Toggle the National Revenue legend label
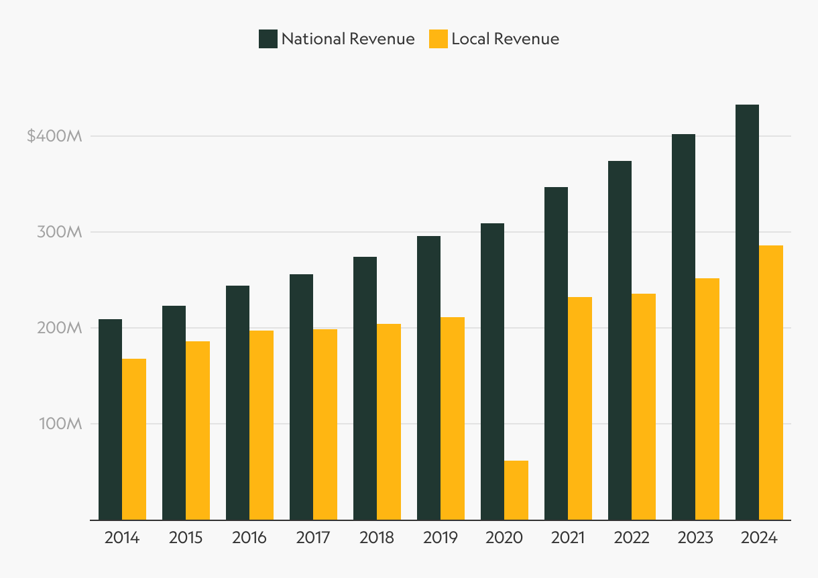This screenshot has height=578, width=818. pyautogui.click(x=347, y=39)
